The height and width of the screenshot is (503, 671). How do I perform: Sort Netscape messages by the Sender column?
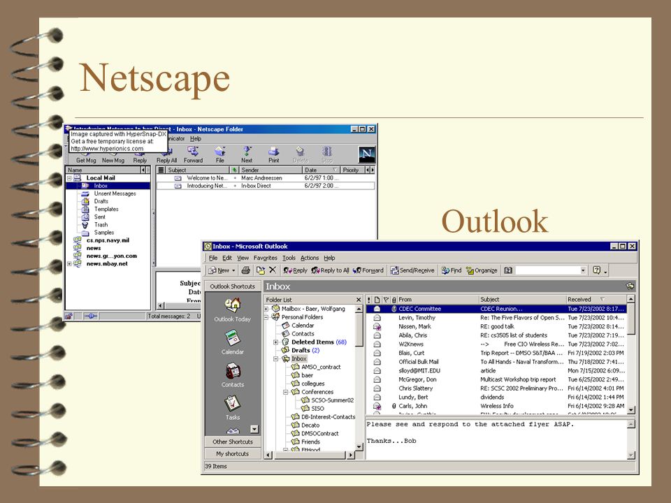[270, 170]
